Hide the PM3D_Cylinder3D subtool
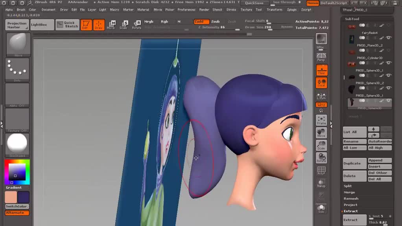The height and width of the screenshot is (226, 402). click(389, 63)
